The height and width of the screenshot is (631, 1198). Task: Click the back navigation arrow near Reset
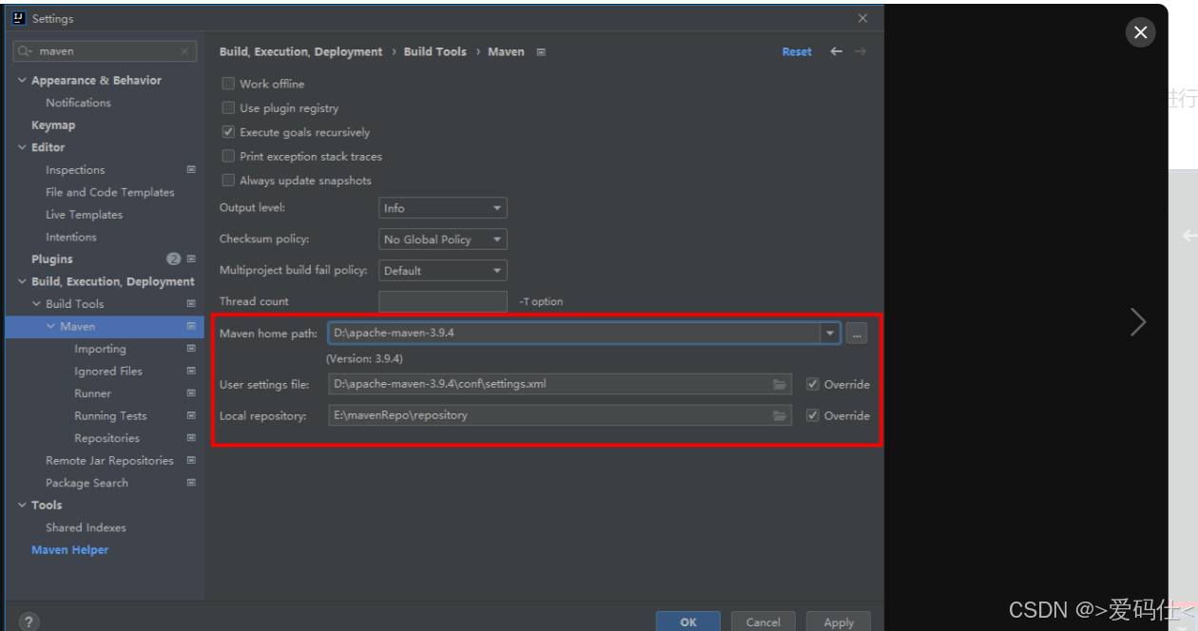(834, 51)
